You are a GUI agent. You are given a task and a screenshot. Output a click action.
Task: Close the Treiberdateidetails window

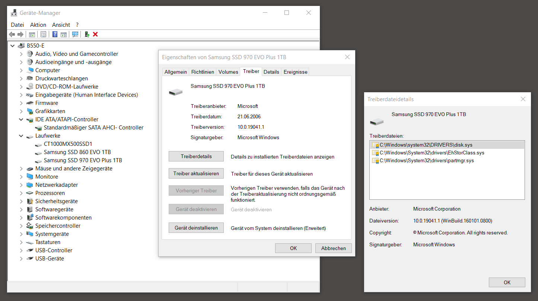523,99
